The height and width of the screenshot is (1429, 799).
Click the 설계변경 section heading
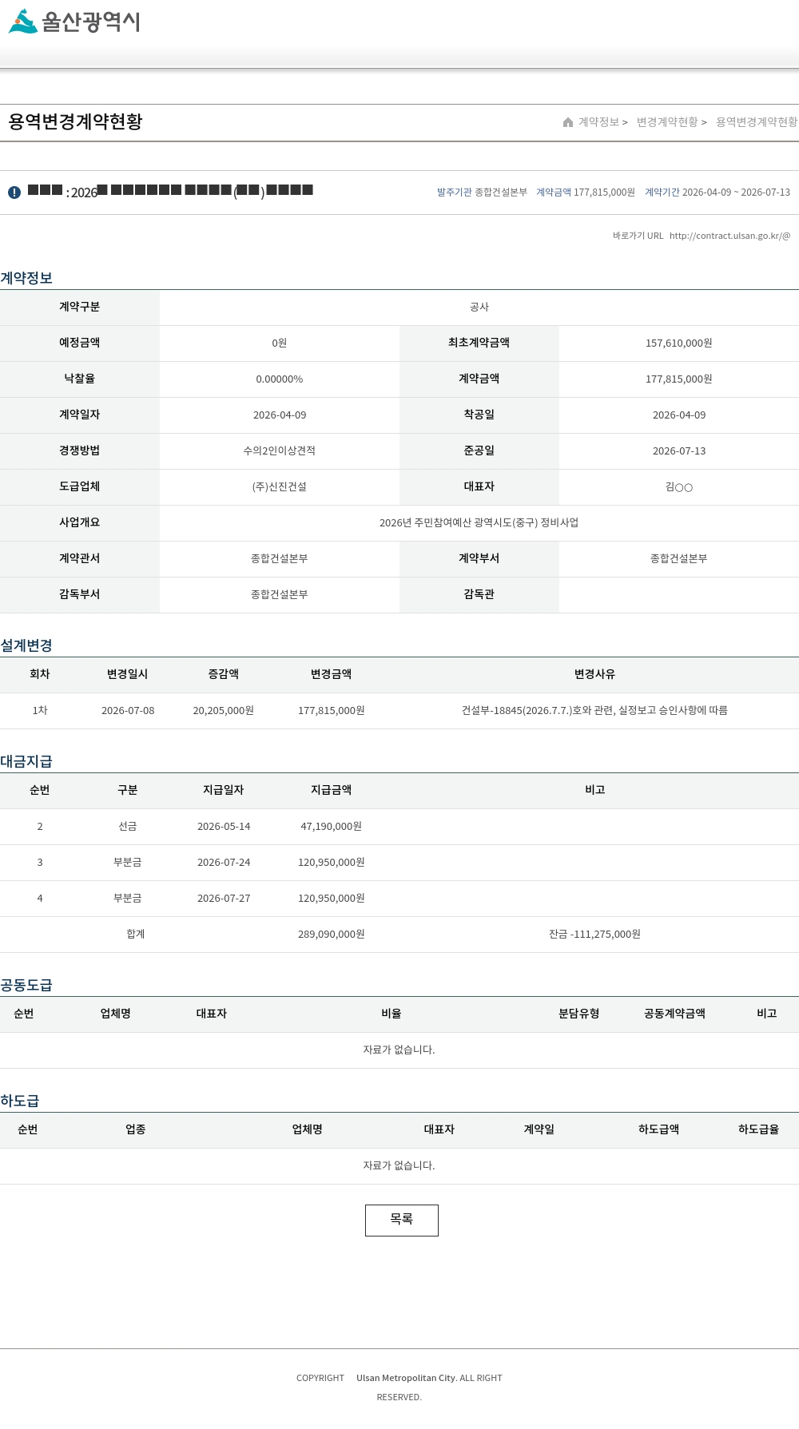pyautogui.click(x=26, y=645)
